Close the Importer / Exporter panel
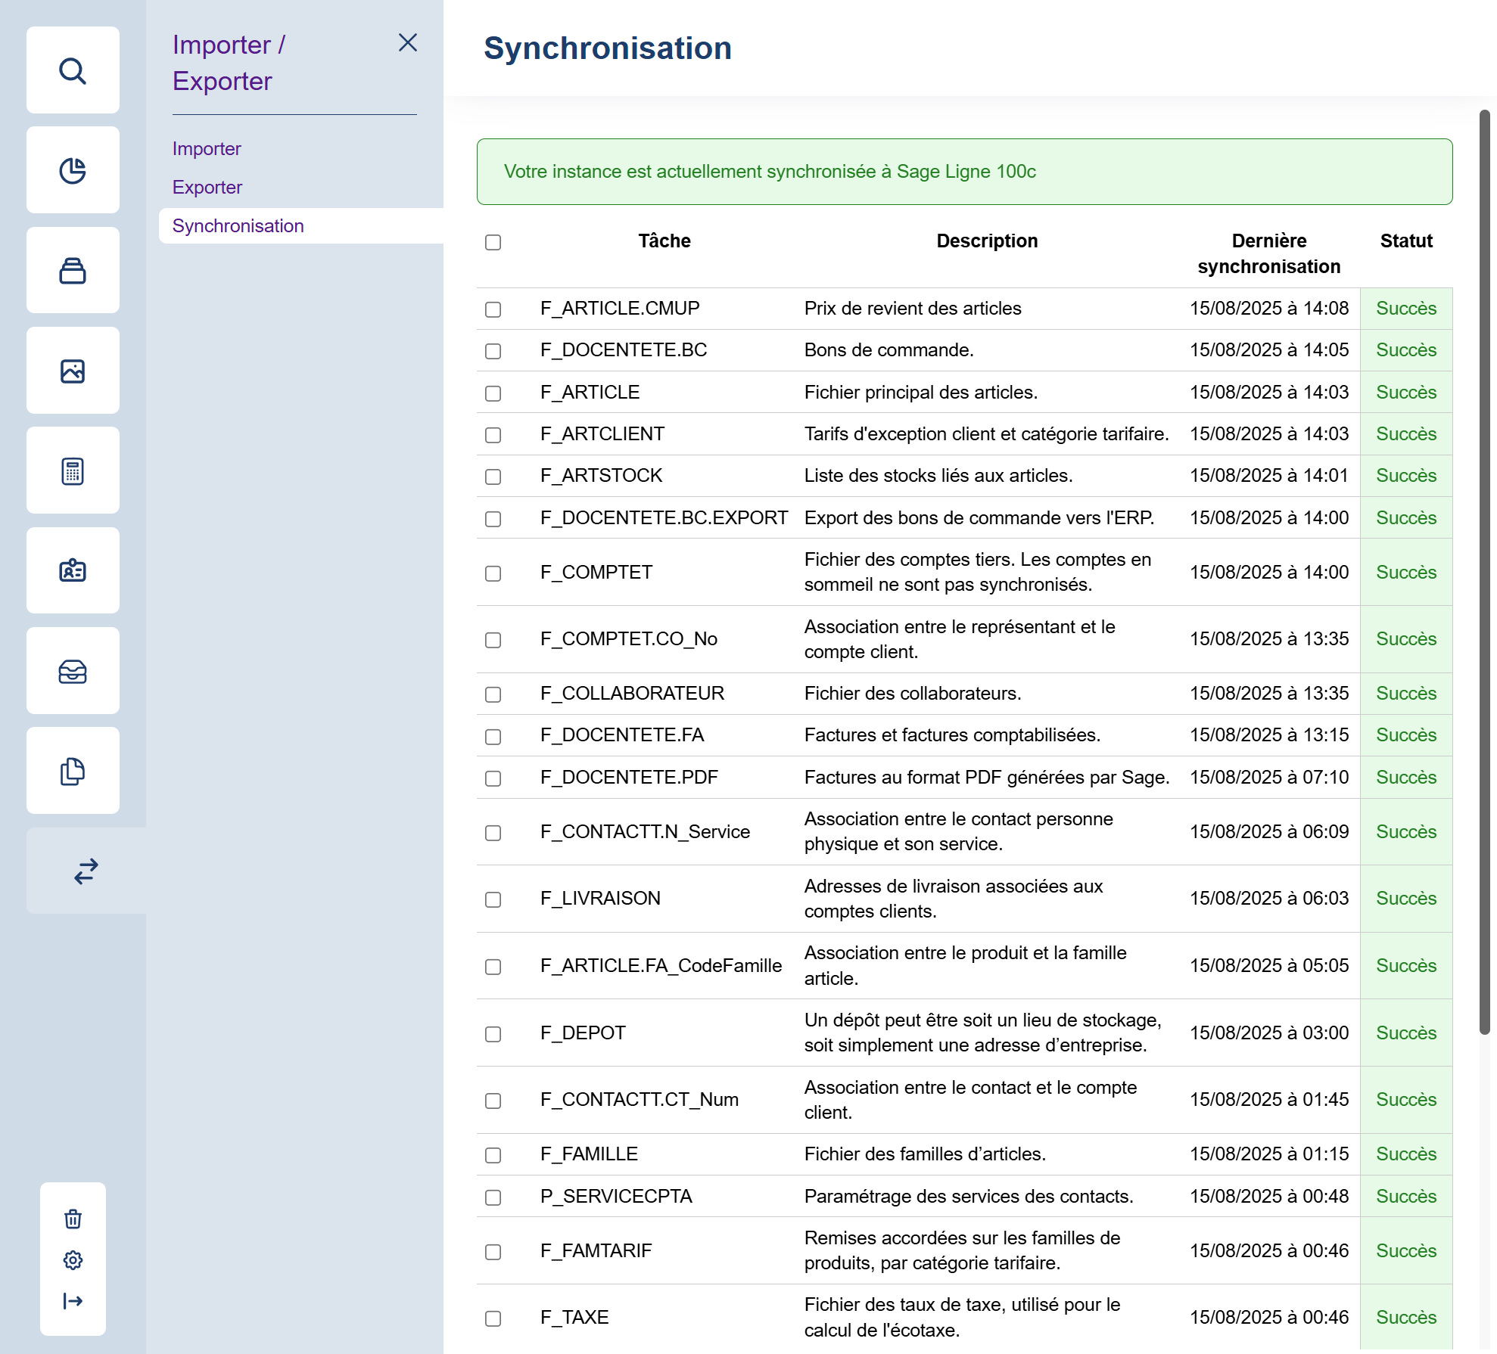Screen dimensions: 1497x1354 tap(408, 43)
